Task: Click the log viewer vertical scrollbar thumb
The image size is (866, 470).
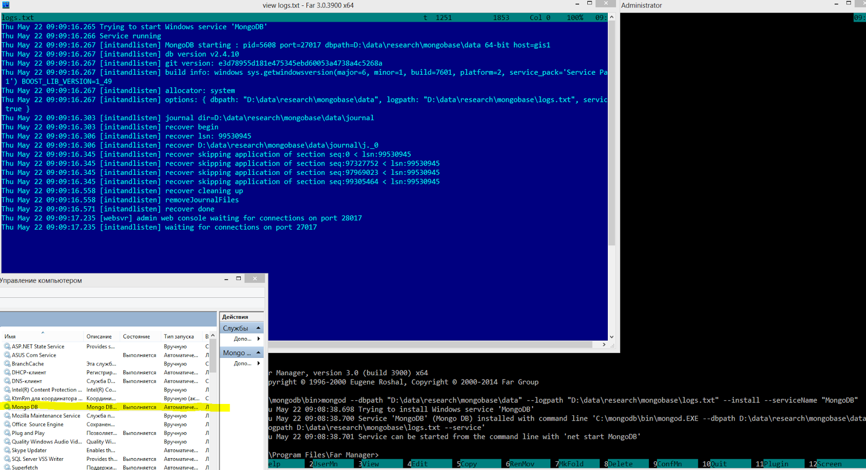Action: [612, 133]
